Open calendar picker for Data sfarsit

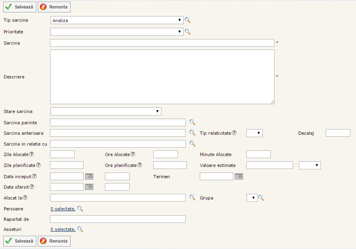coord(89,187)
